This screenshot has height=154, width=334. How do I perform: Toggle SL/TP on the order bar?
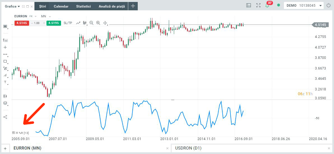(68, 23)
